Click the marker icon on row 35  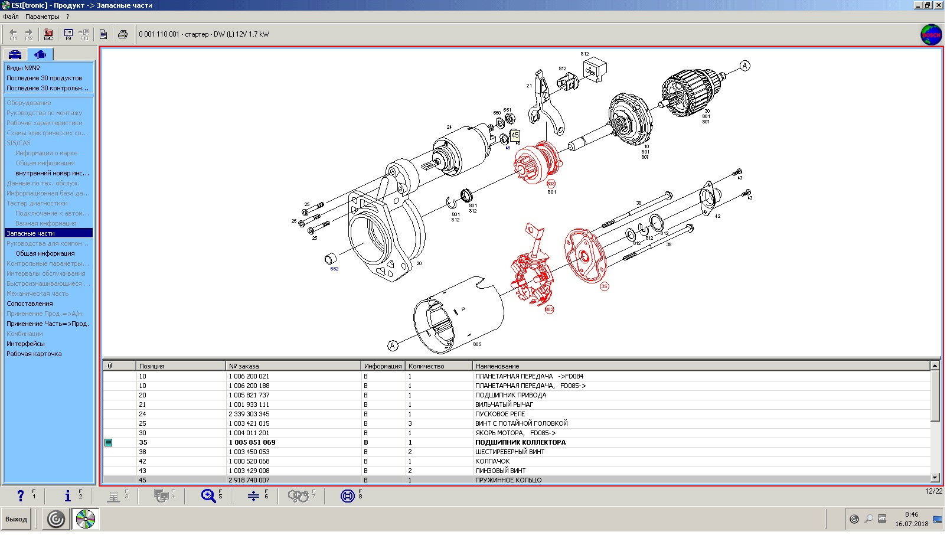point(109,442)
